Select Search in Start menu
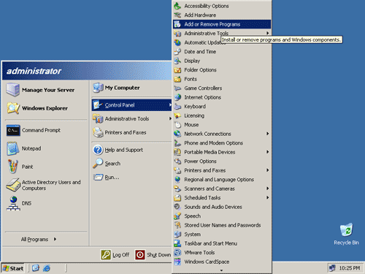365x274 pixels. click(131, 164)
